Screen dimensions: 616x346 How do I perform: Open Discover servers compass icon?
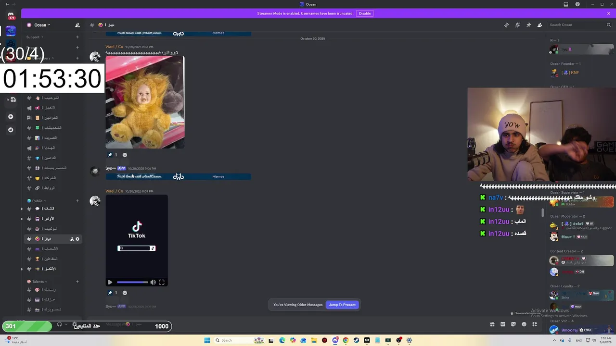[11, 130]
